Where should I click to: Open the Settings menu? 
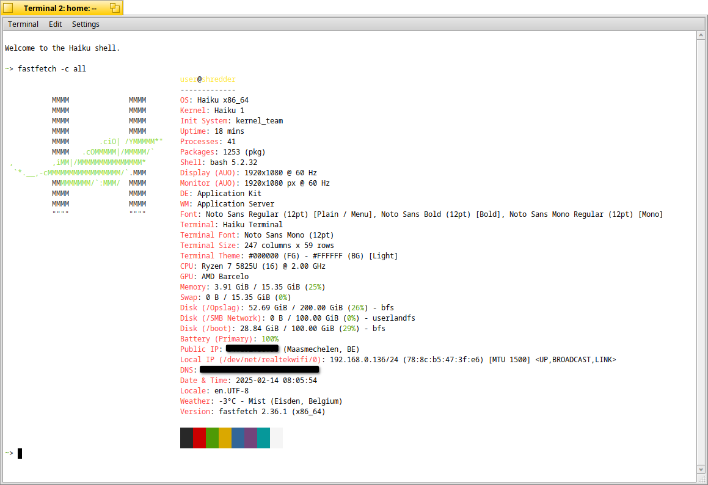click(86, 24)
